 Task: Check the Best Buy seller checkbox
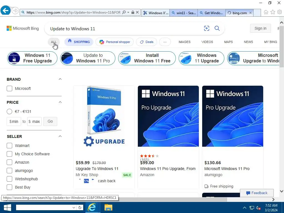tap(9, 187)
